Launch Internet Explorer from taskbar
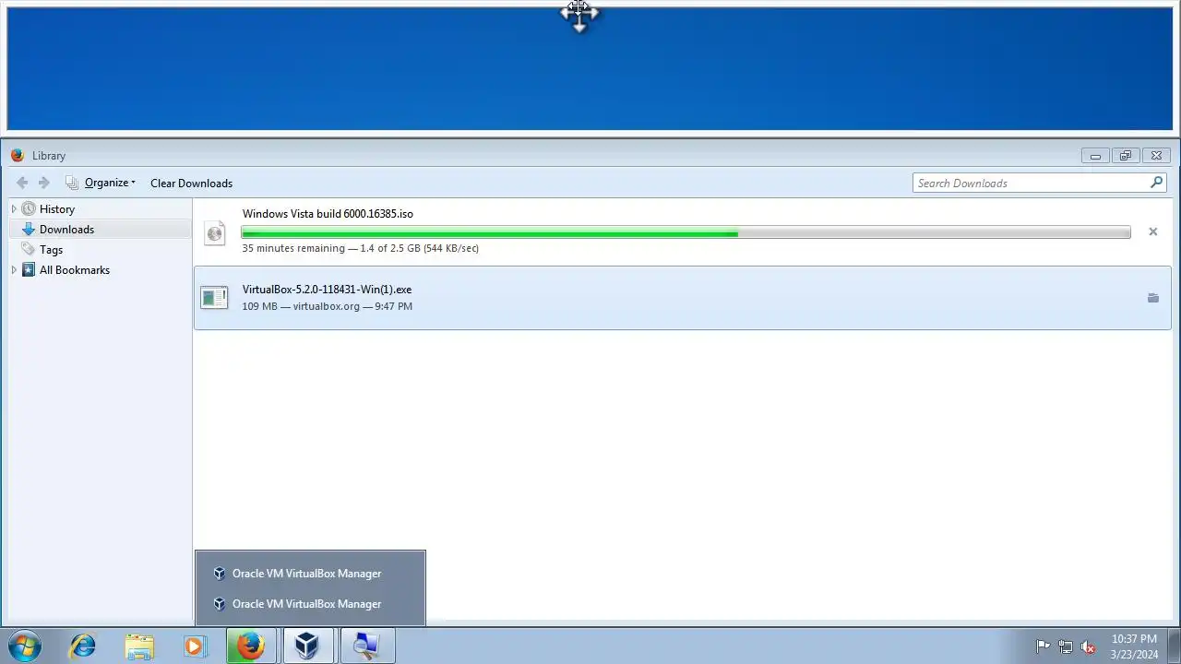 coord(83,646)
